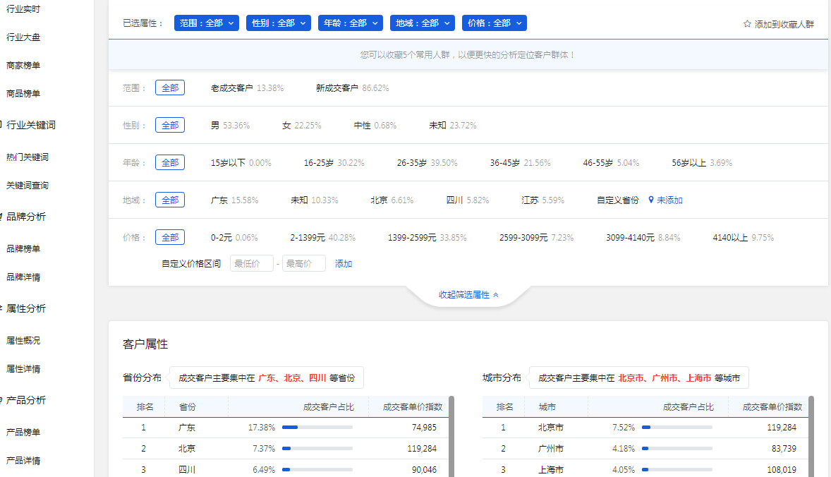
Task: Go to 品牌详情 in the sidebar
Action: click(x=23, y=277)
